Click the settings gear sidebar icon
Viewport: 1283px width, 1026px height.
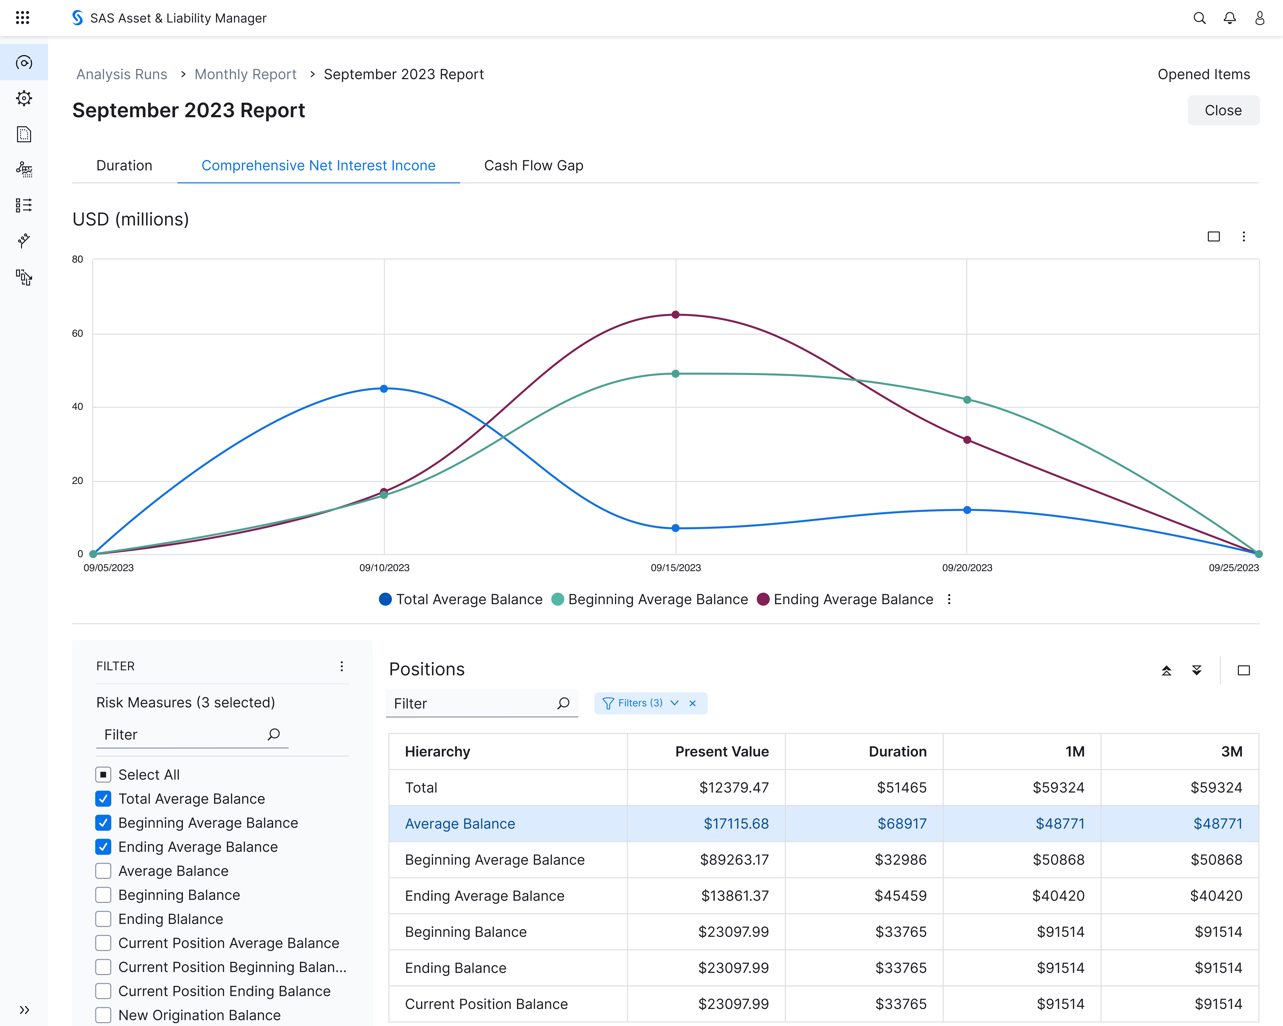click(24, 98)
